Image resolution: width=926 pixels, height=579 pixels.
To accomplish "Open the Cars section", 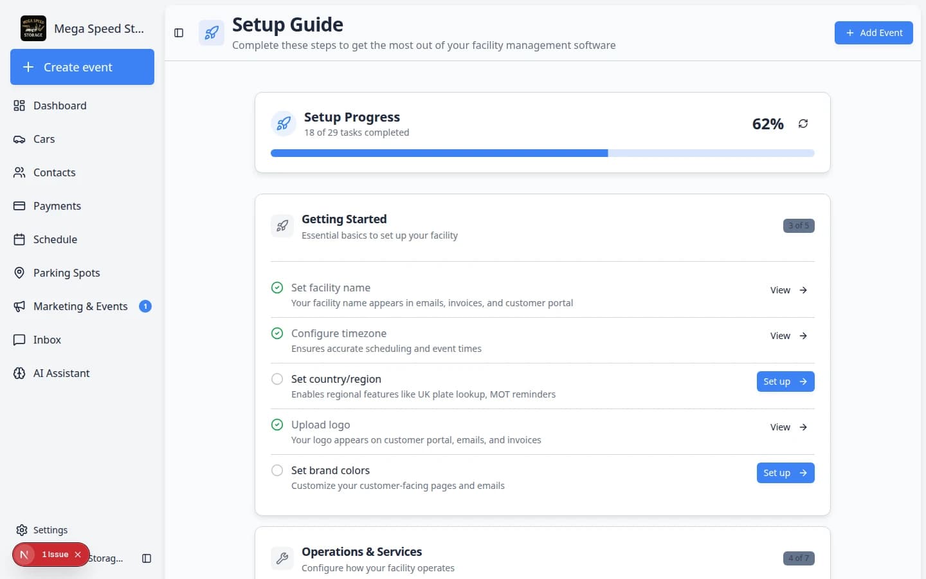I will [x=82, y=139].
